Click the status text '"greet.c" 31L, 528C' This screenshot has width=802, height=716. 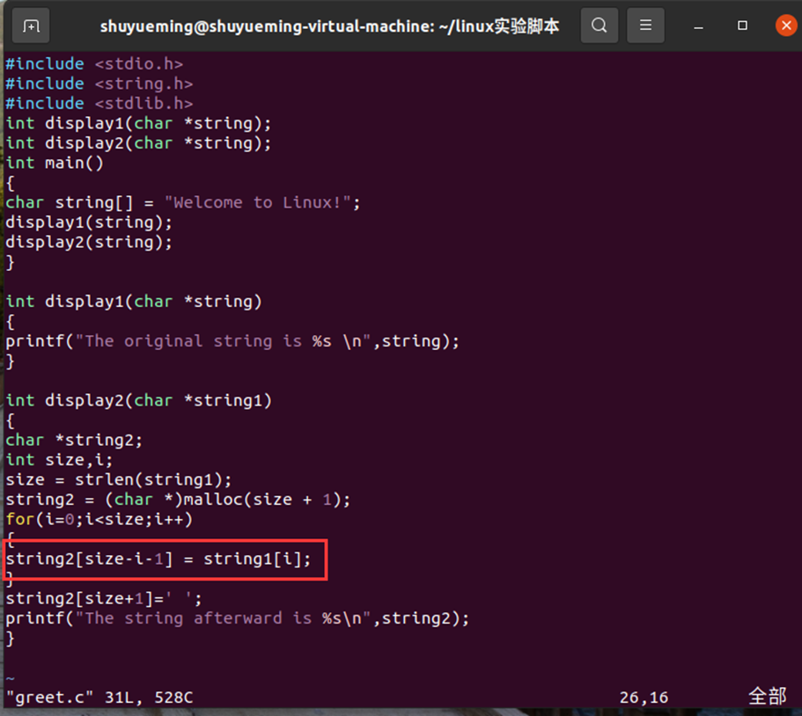(x=99, y=698)
